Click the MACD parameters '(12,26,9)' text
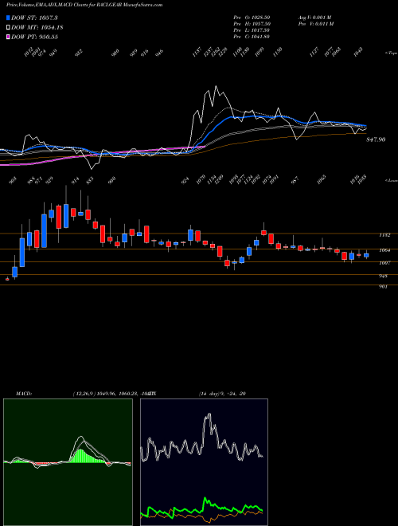The image size is (398, 526). click(84, 394)
